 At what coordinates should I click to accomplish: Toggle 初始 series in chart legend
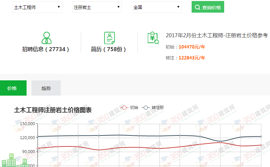[130, 108]
